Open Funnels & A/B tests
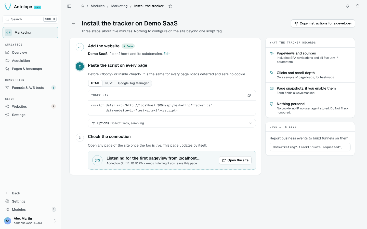 click(x=30, y=88)
